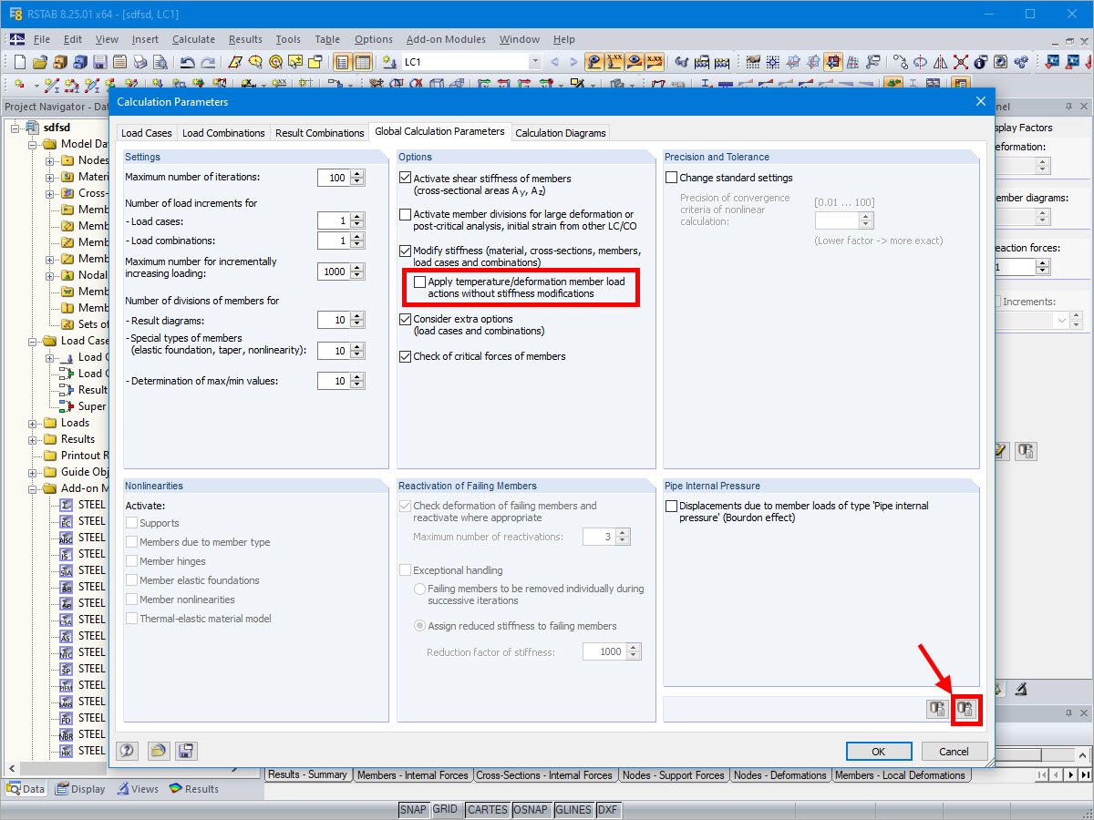This screenshot has height=820, width=1094.
Task: Click the highlighted default-settings icon near the arrow
Action: pyautogui.click(x=965, y=708)
